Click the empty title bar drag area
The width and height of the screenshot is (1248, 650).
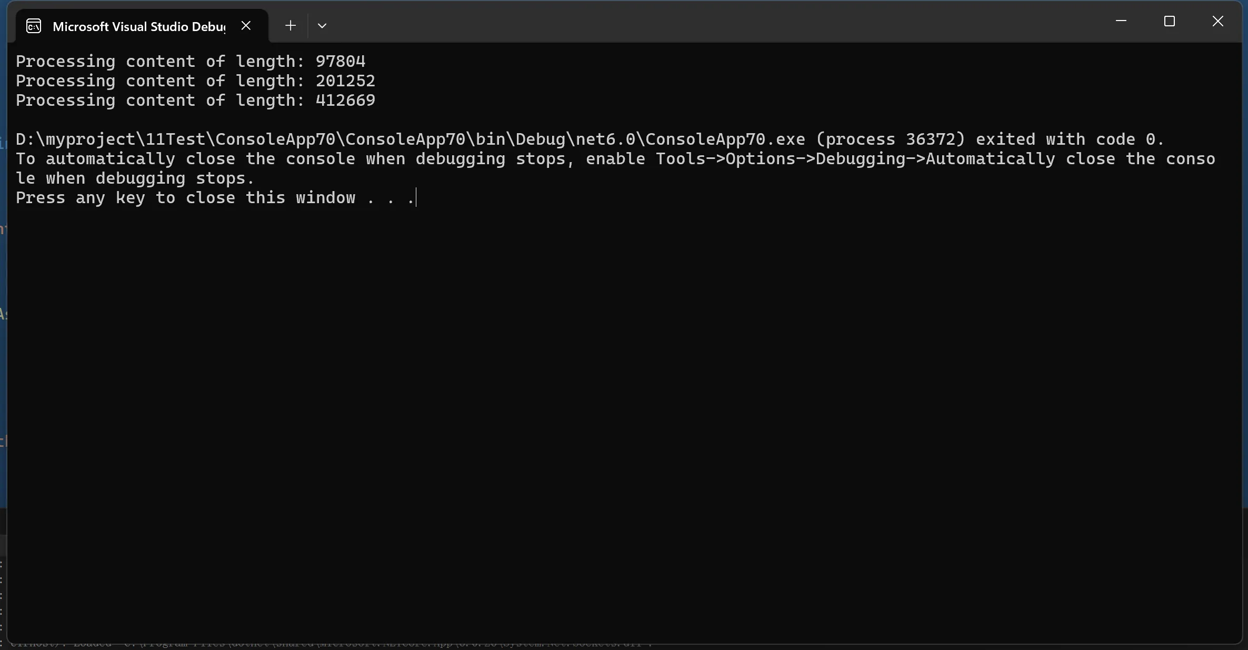[684, 24]
